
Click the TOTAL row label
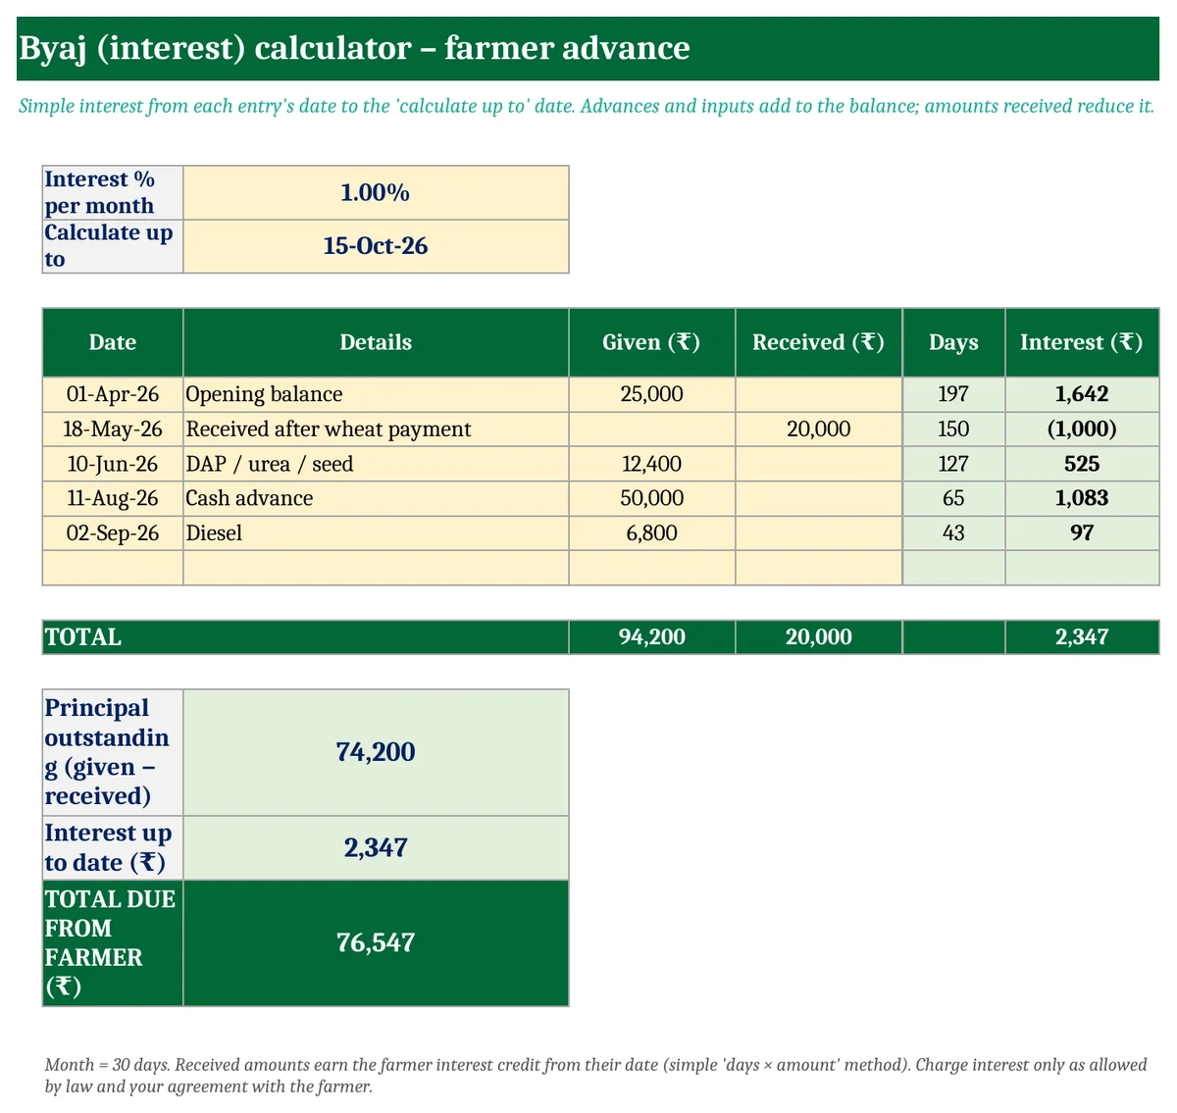coord(306,637)
